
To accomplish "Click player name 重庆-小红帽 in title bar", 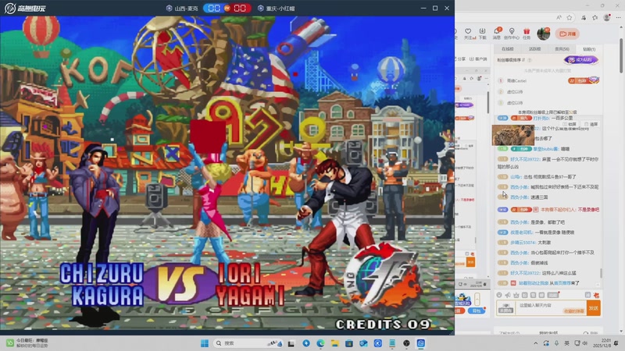I will (277, 9).
